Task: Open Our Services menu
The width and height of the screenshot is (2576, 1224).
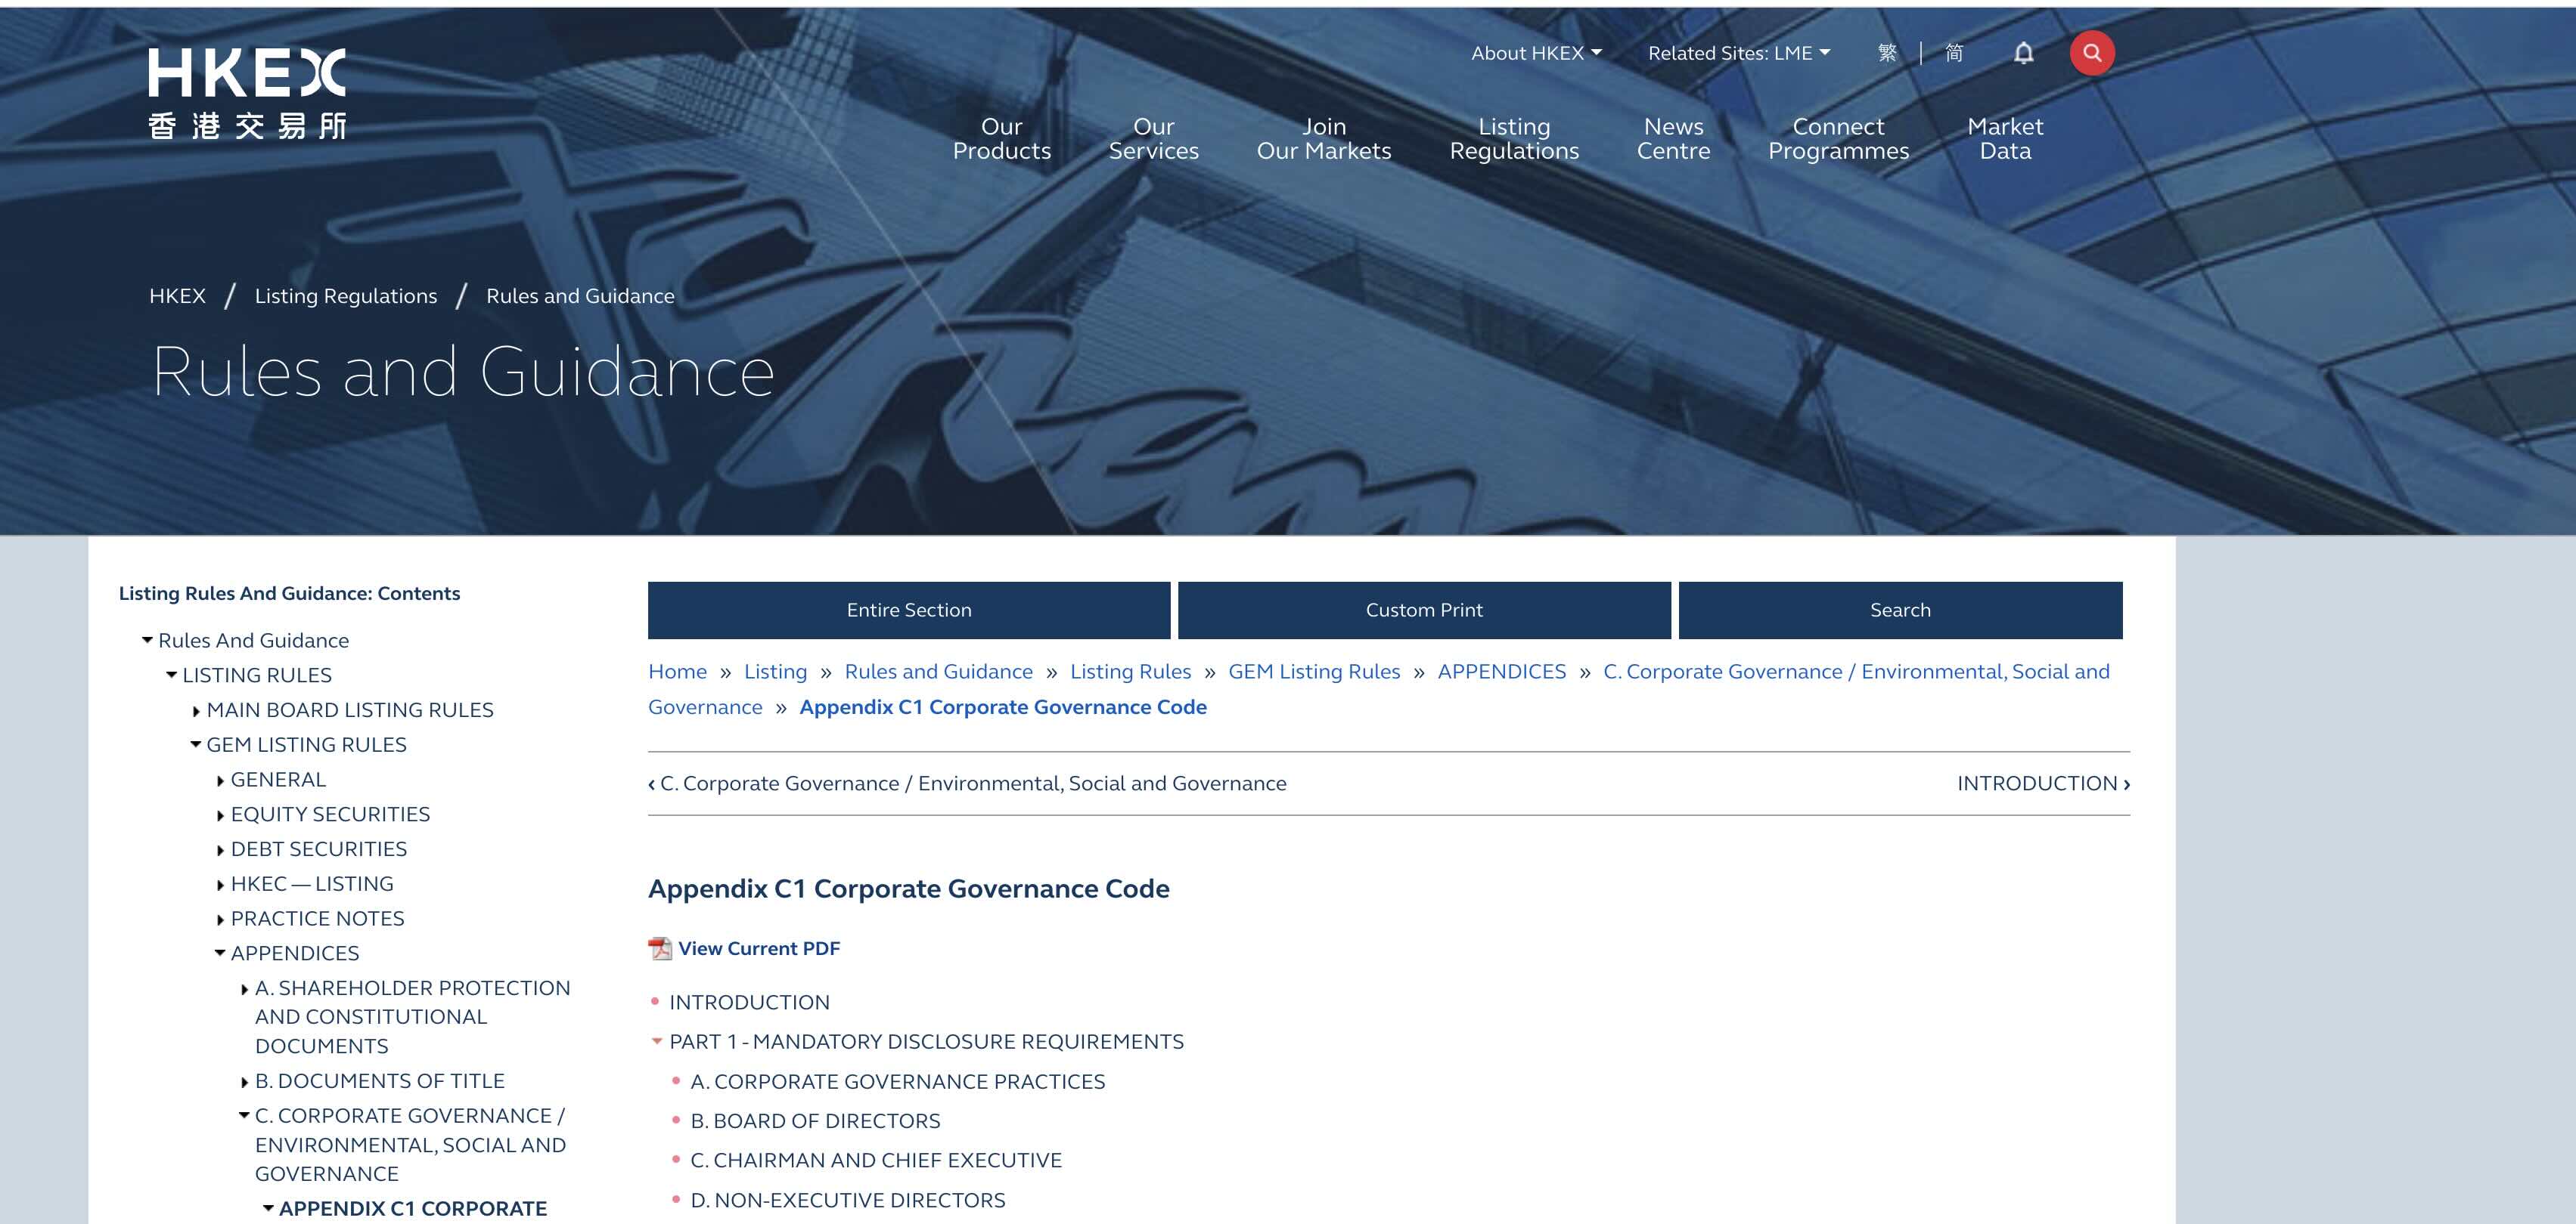Action: click(x=1153, y=139)
